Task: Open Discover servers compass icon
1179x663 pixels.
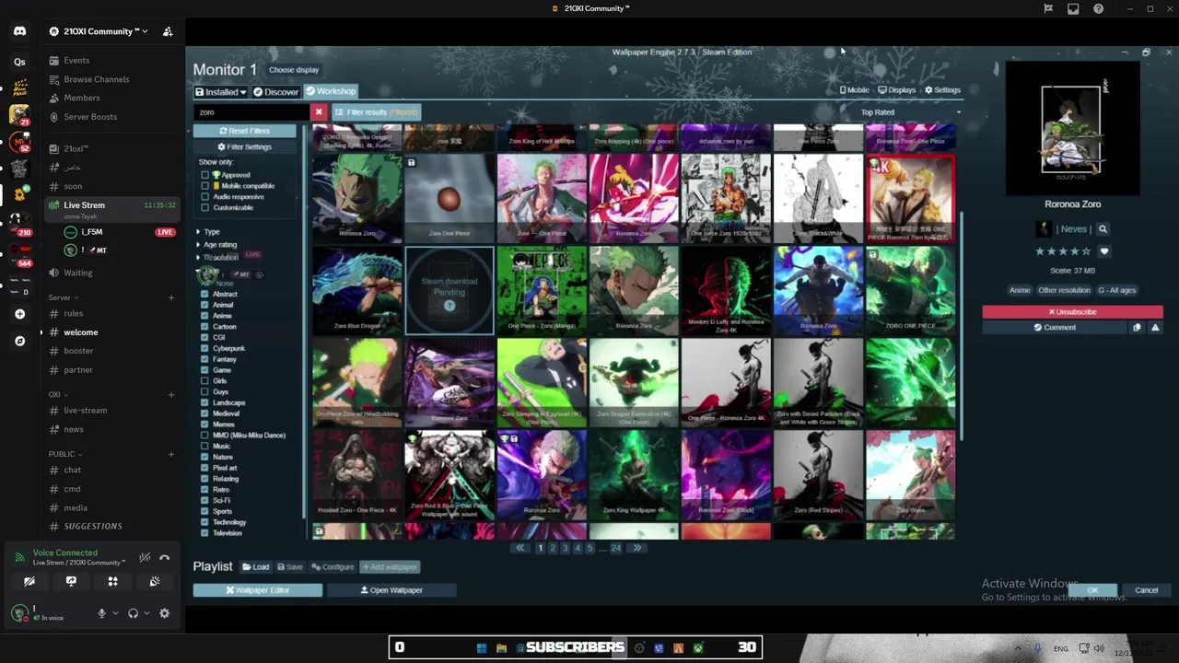Action: (x=19, y=341)
